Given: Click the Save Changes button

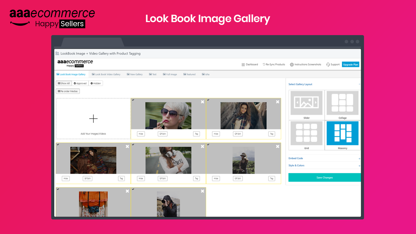Looking at the screenshot, I should (x=324, y=177).
